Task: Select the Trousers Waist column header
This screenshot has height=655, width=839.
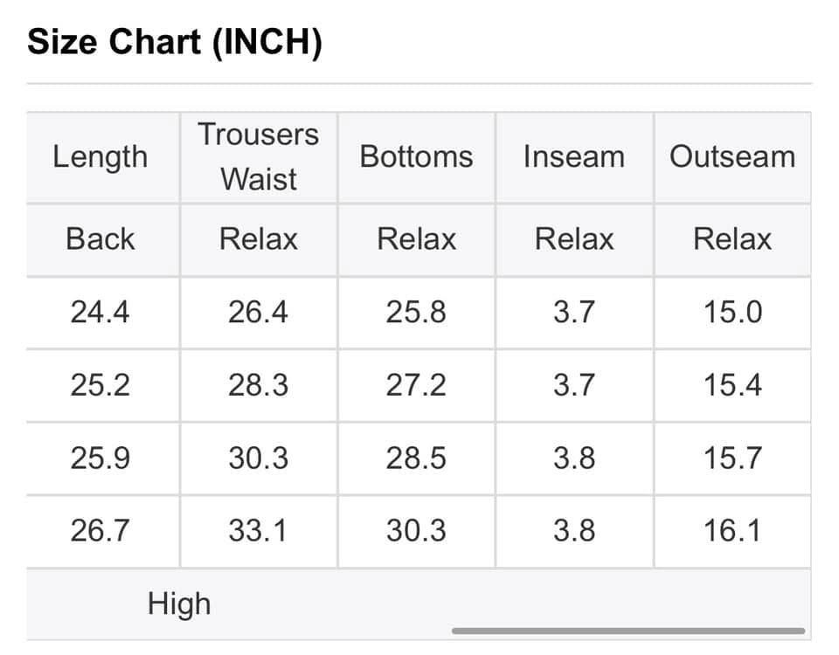Action: 259,157
